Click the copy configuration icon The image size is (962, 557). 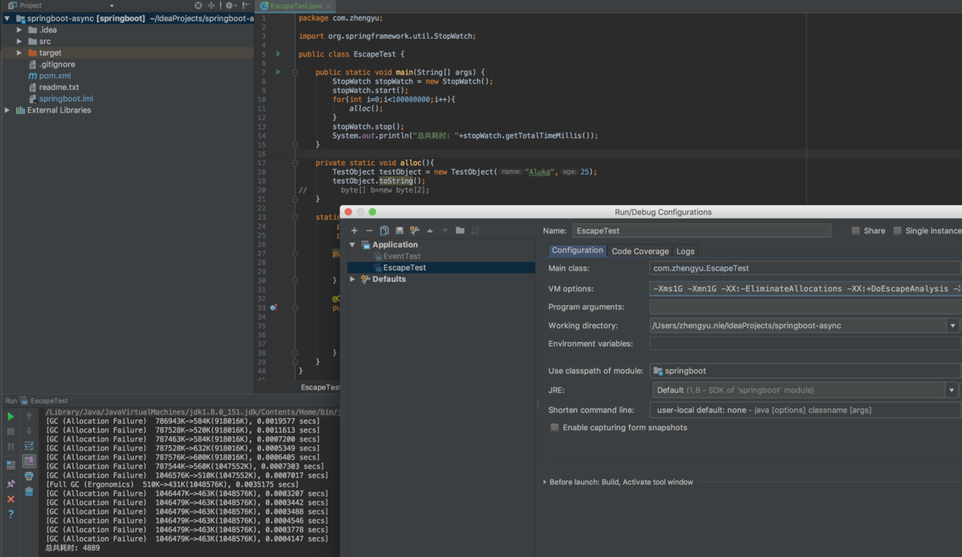pyautogui.click(x=384, y=230)
